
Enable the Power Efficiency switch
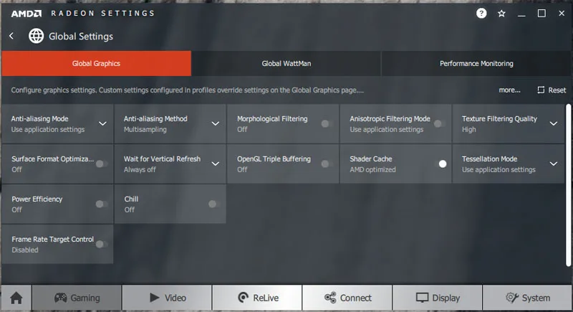click(102, 204)
